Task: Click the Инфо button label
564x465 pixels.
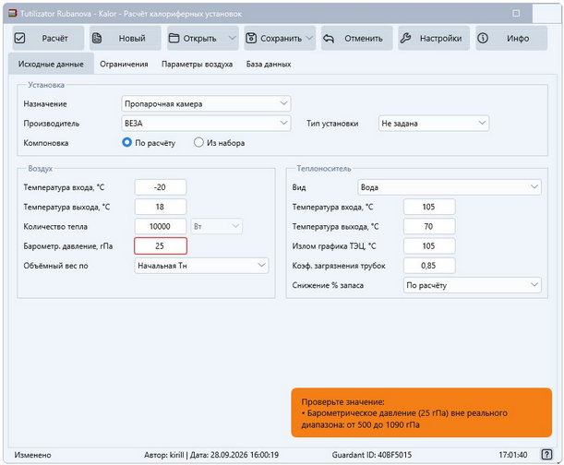Action: click(x=518, y=38)
